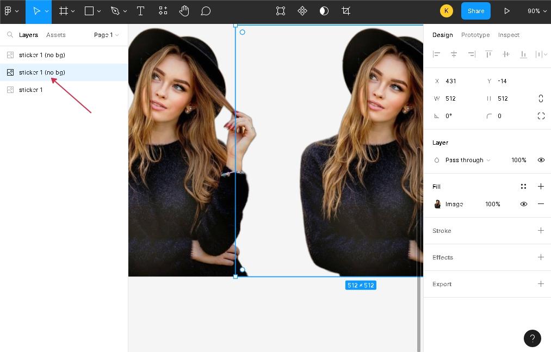Switch to the Assets tab
The image size is (551, 352).
(55, 35)
